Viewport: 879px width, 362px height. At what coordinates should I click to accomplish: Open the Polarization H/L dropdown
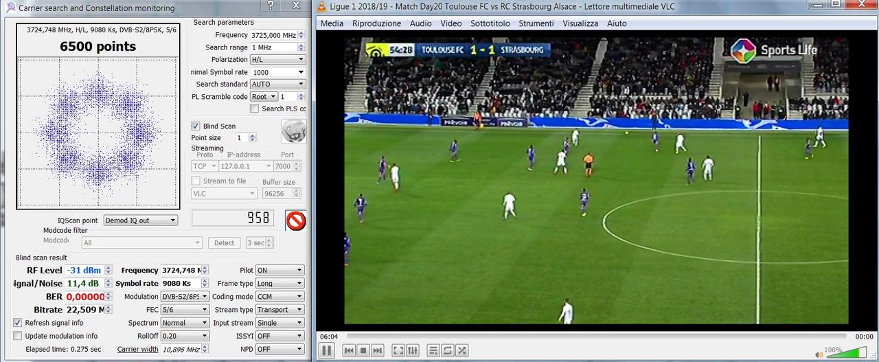click(x=277, y=60)
